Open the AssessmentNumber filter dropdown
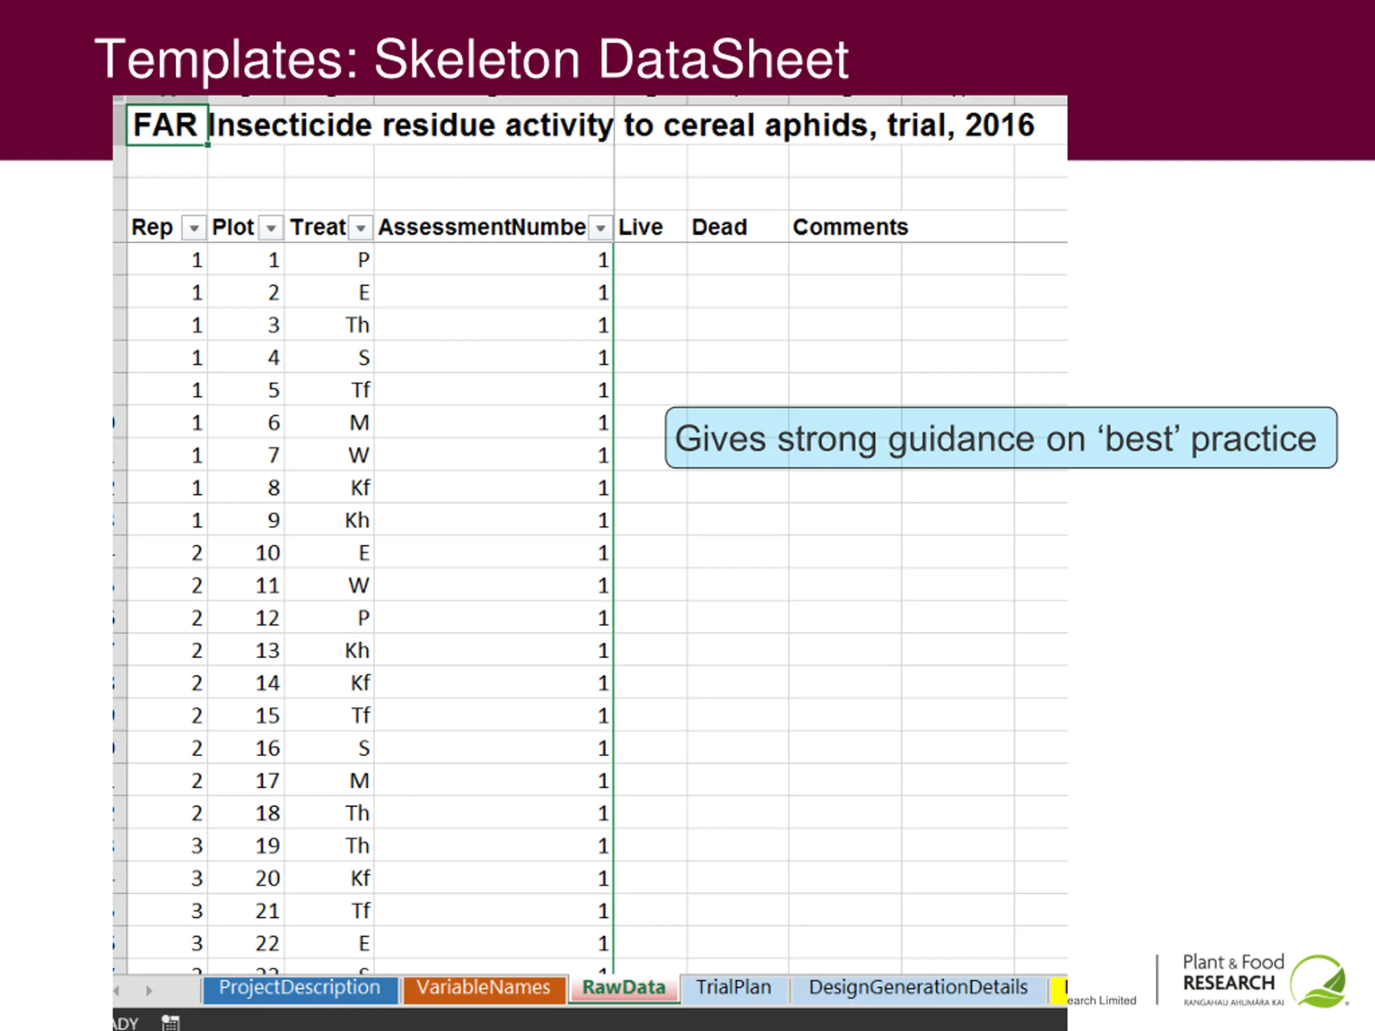The height and width of the screenshot is (1031, 1375). pyautogui.click(x=600, y=228)
